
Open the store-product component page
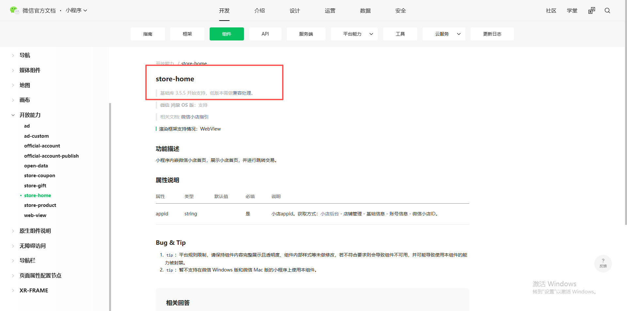click(x=40, y=205)
